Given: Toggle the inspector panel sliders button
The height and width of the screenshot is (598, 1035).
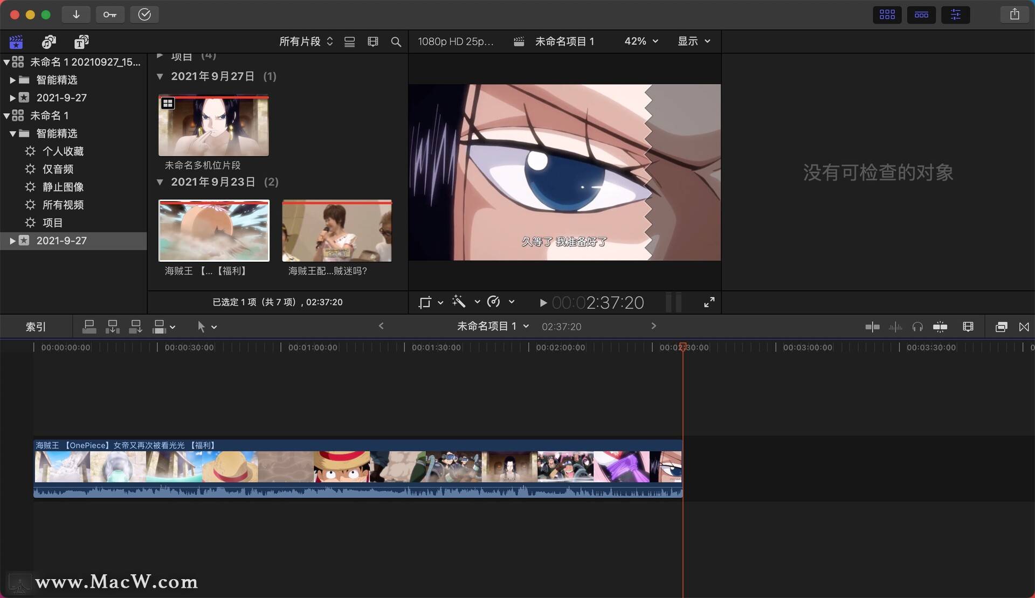Looking at the screenshot, I should pyautogui.click(x=956, y=15).
